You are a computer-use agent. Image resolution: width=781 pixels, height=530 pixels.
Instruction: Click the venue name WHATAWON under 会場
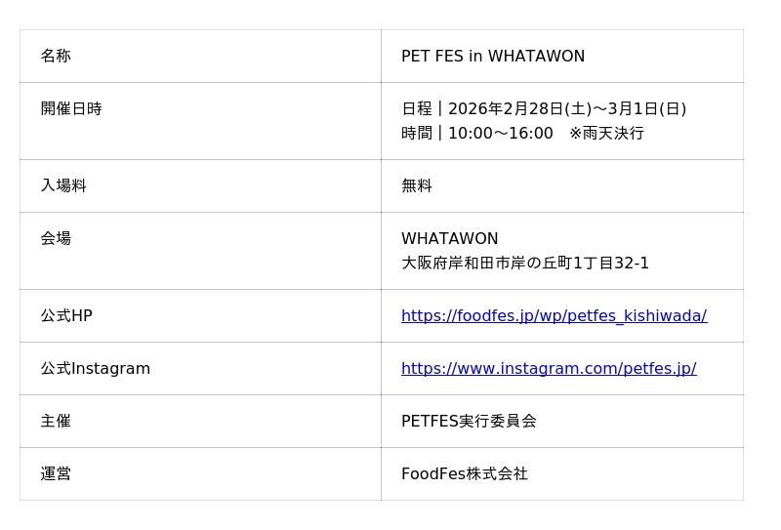450,239
